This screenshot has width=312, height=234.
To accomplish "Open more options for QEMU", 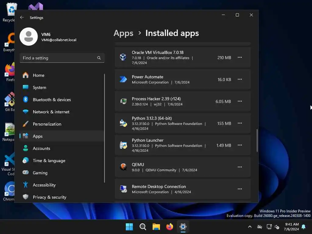I will (240, 167).
